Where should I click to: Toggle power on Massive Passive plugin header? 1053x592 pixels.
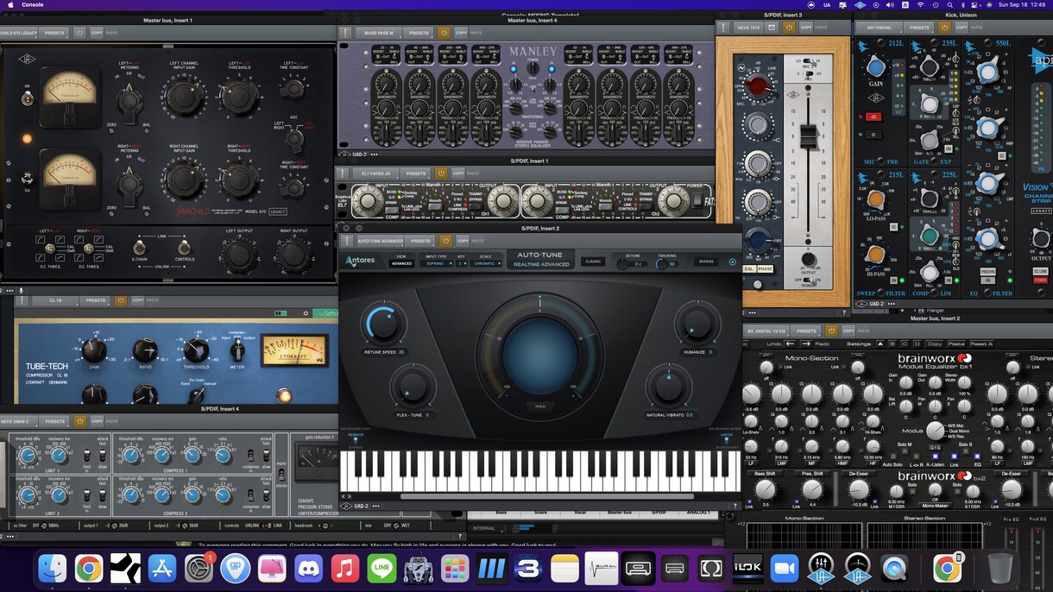445,33
